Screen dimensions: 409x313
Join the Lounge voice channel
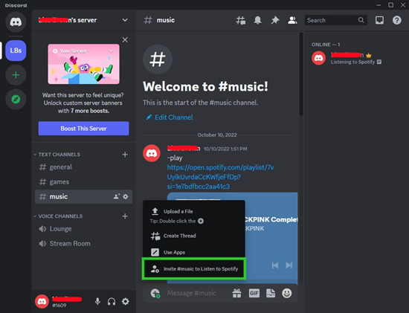tap(83, 229)
